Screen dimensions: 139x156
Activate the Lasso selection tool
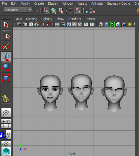pos(6,35)
